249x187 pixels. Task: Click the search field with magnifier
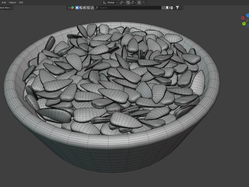[x=128, y=8]
